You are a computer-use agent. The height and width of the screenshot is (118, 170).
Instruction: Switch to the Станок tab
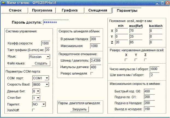coord(15,10)
